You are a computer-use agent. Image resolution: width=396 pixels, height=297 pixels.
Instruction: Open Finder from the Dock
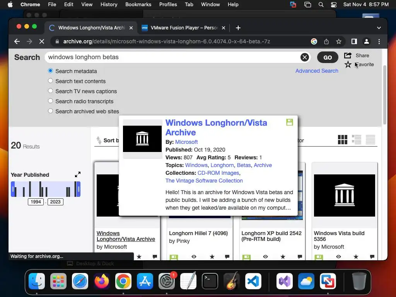(37, 281)
